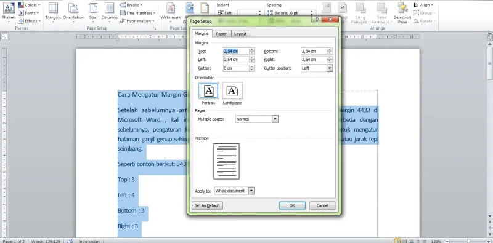Open the Apply to dropdown

click(251, 191)
